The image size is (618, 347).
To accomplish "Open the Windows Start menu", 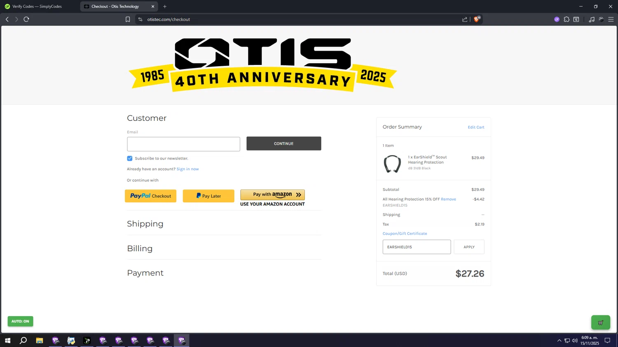I will coord(7,340).
